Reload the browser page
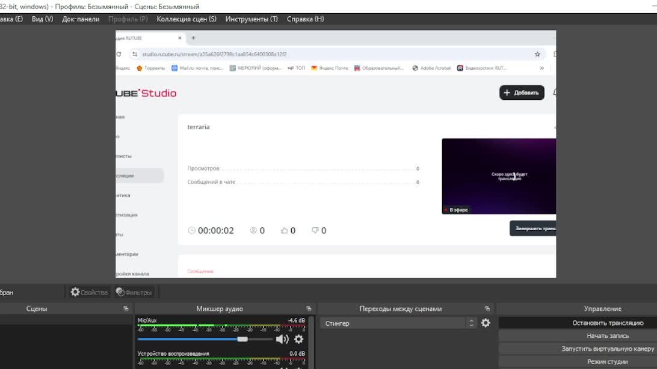 tap(119, 54)
